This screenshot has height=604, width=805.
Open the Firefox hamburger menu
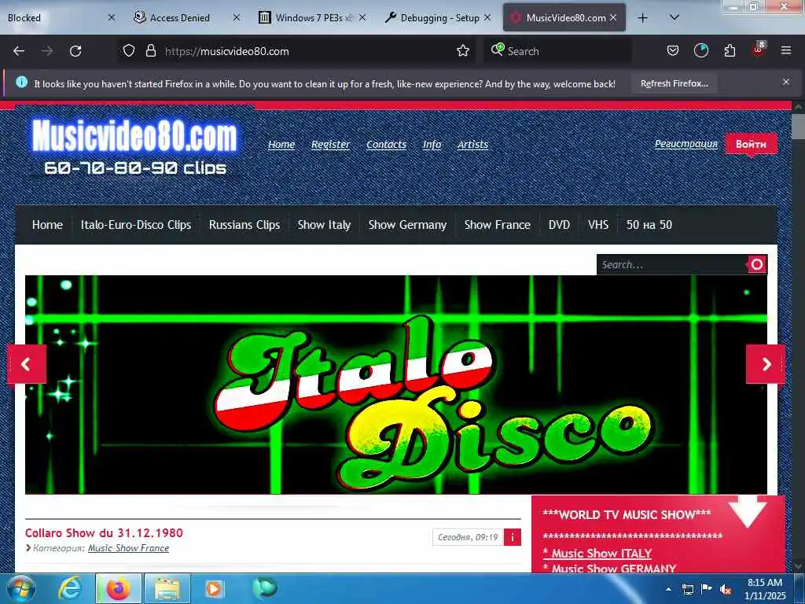click(785, 51)
